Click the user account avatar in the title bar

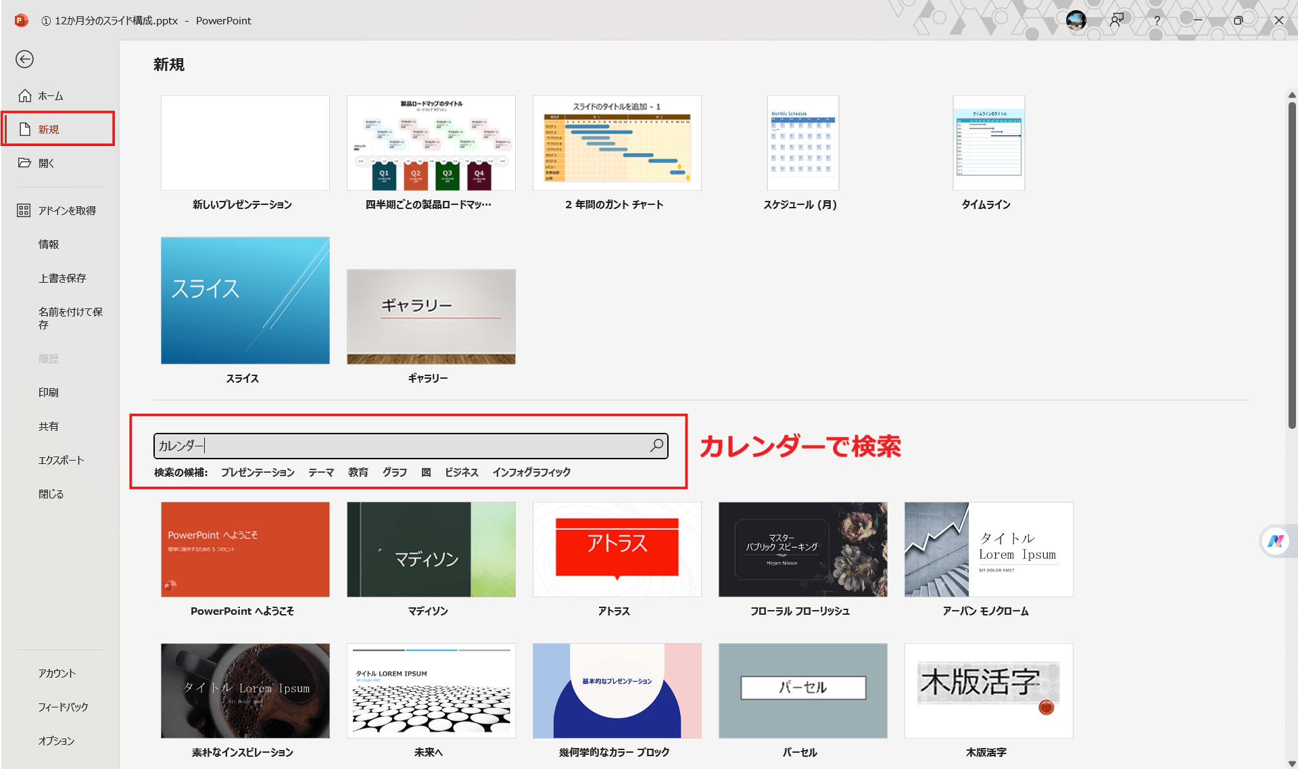coord(1076,20)
